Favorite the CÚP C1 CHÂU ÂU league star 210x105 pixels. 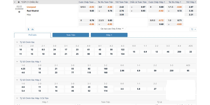click(x=19, y=2)
